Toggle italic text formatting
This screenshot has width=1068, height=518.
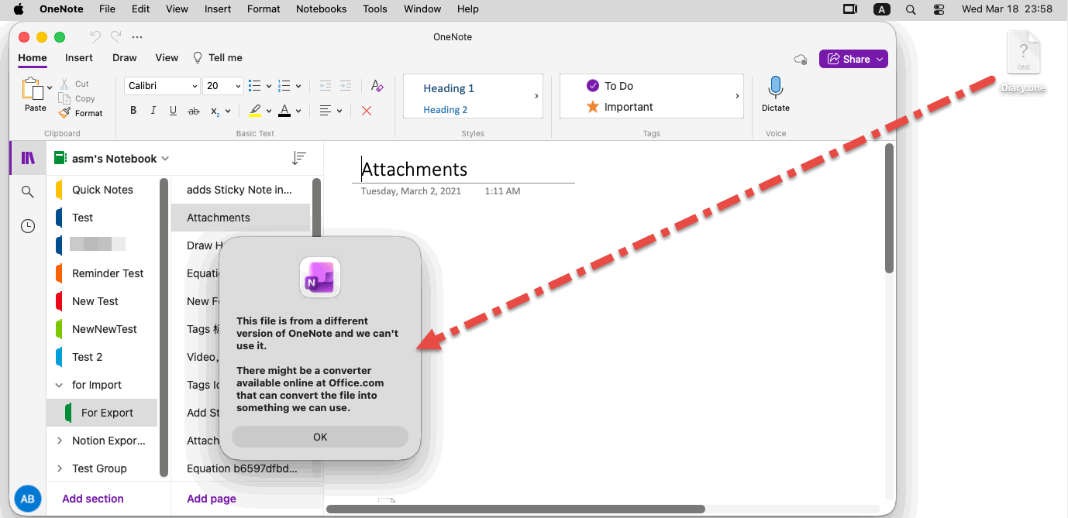point(153,111)
